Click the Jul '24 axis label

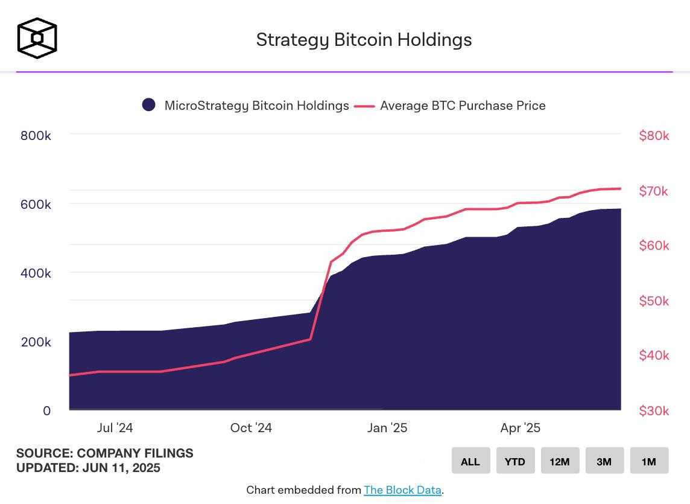pos(115,428)
